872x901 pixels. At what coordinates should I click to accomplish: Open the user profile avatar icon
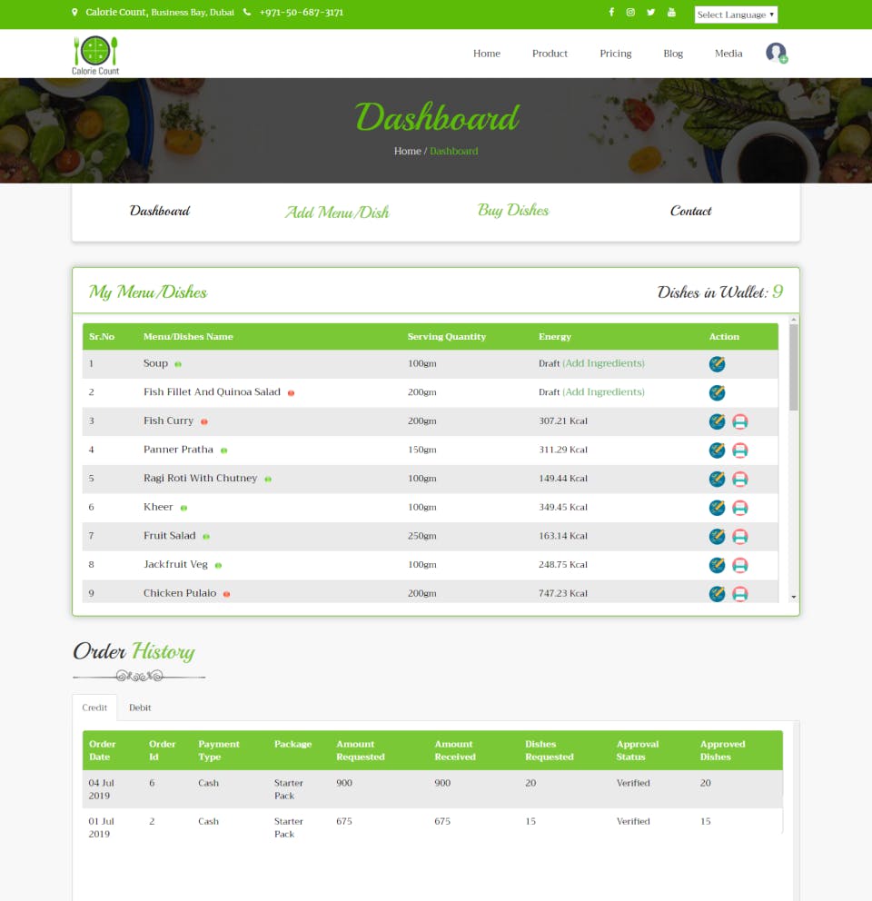click(777, 53)
